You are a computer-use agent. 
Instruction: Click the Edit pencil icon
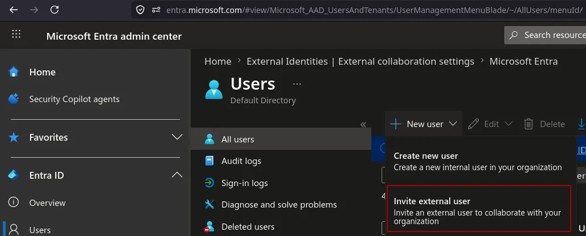pos(473,124)
